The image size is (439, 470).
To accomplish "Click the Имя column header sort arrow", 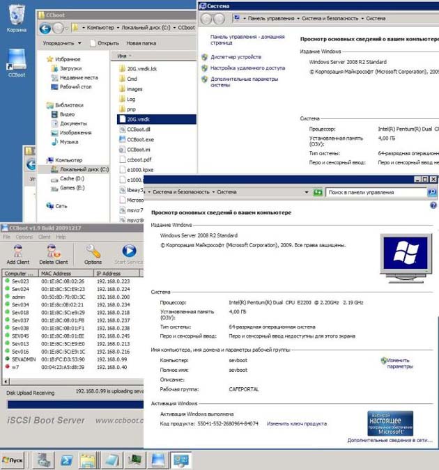I will pyautogui.click(x=130, y=56).
